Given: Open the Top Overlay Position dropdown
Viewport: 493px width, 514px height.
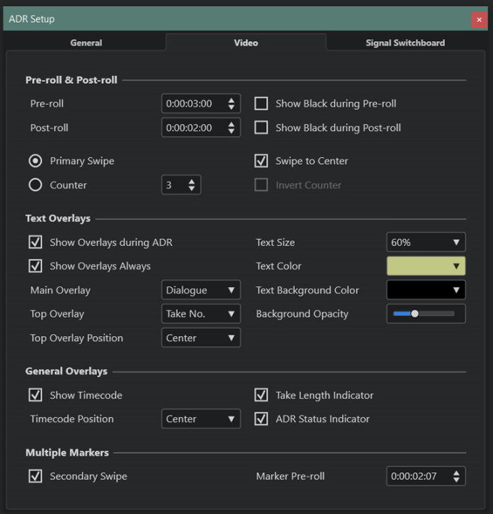Looking at the screenshot, I should pos(201,337).
